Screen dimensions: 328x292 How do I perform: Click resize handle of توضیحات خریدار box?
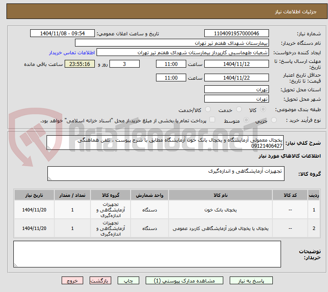[16, 265]
